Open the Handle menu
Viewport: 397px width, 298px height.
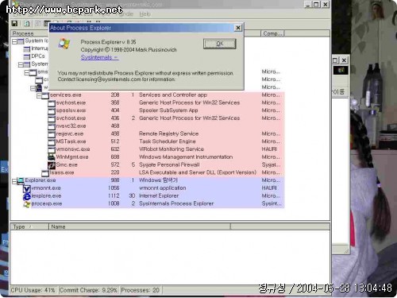pyautogui.click(x=125, y=14)
